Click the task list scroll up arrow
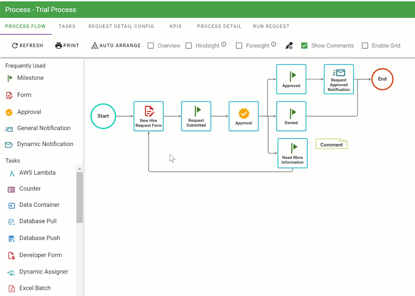 80,169
